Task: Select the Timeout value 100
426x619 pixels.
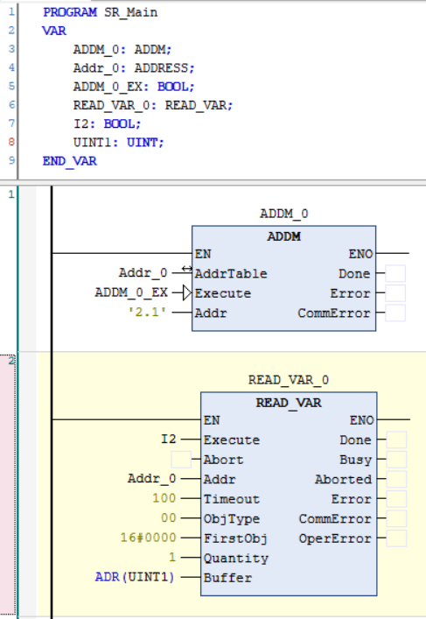Action: [x=164, y=498]
